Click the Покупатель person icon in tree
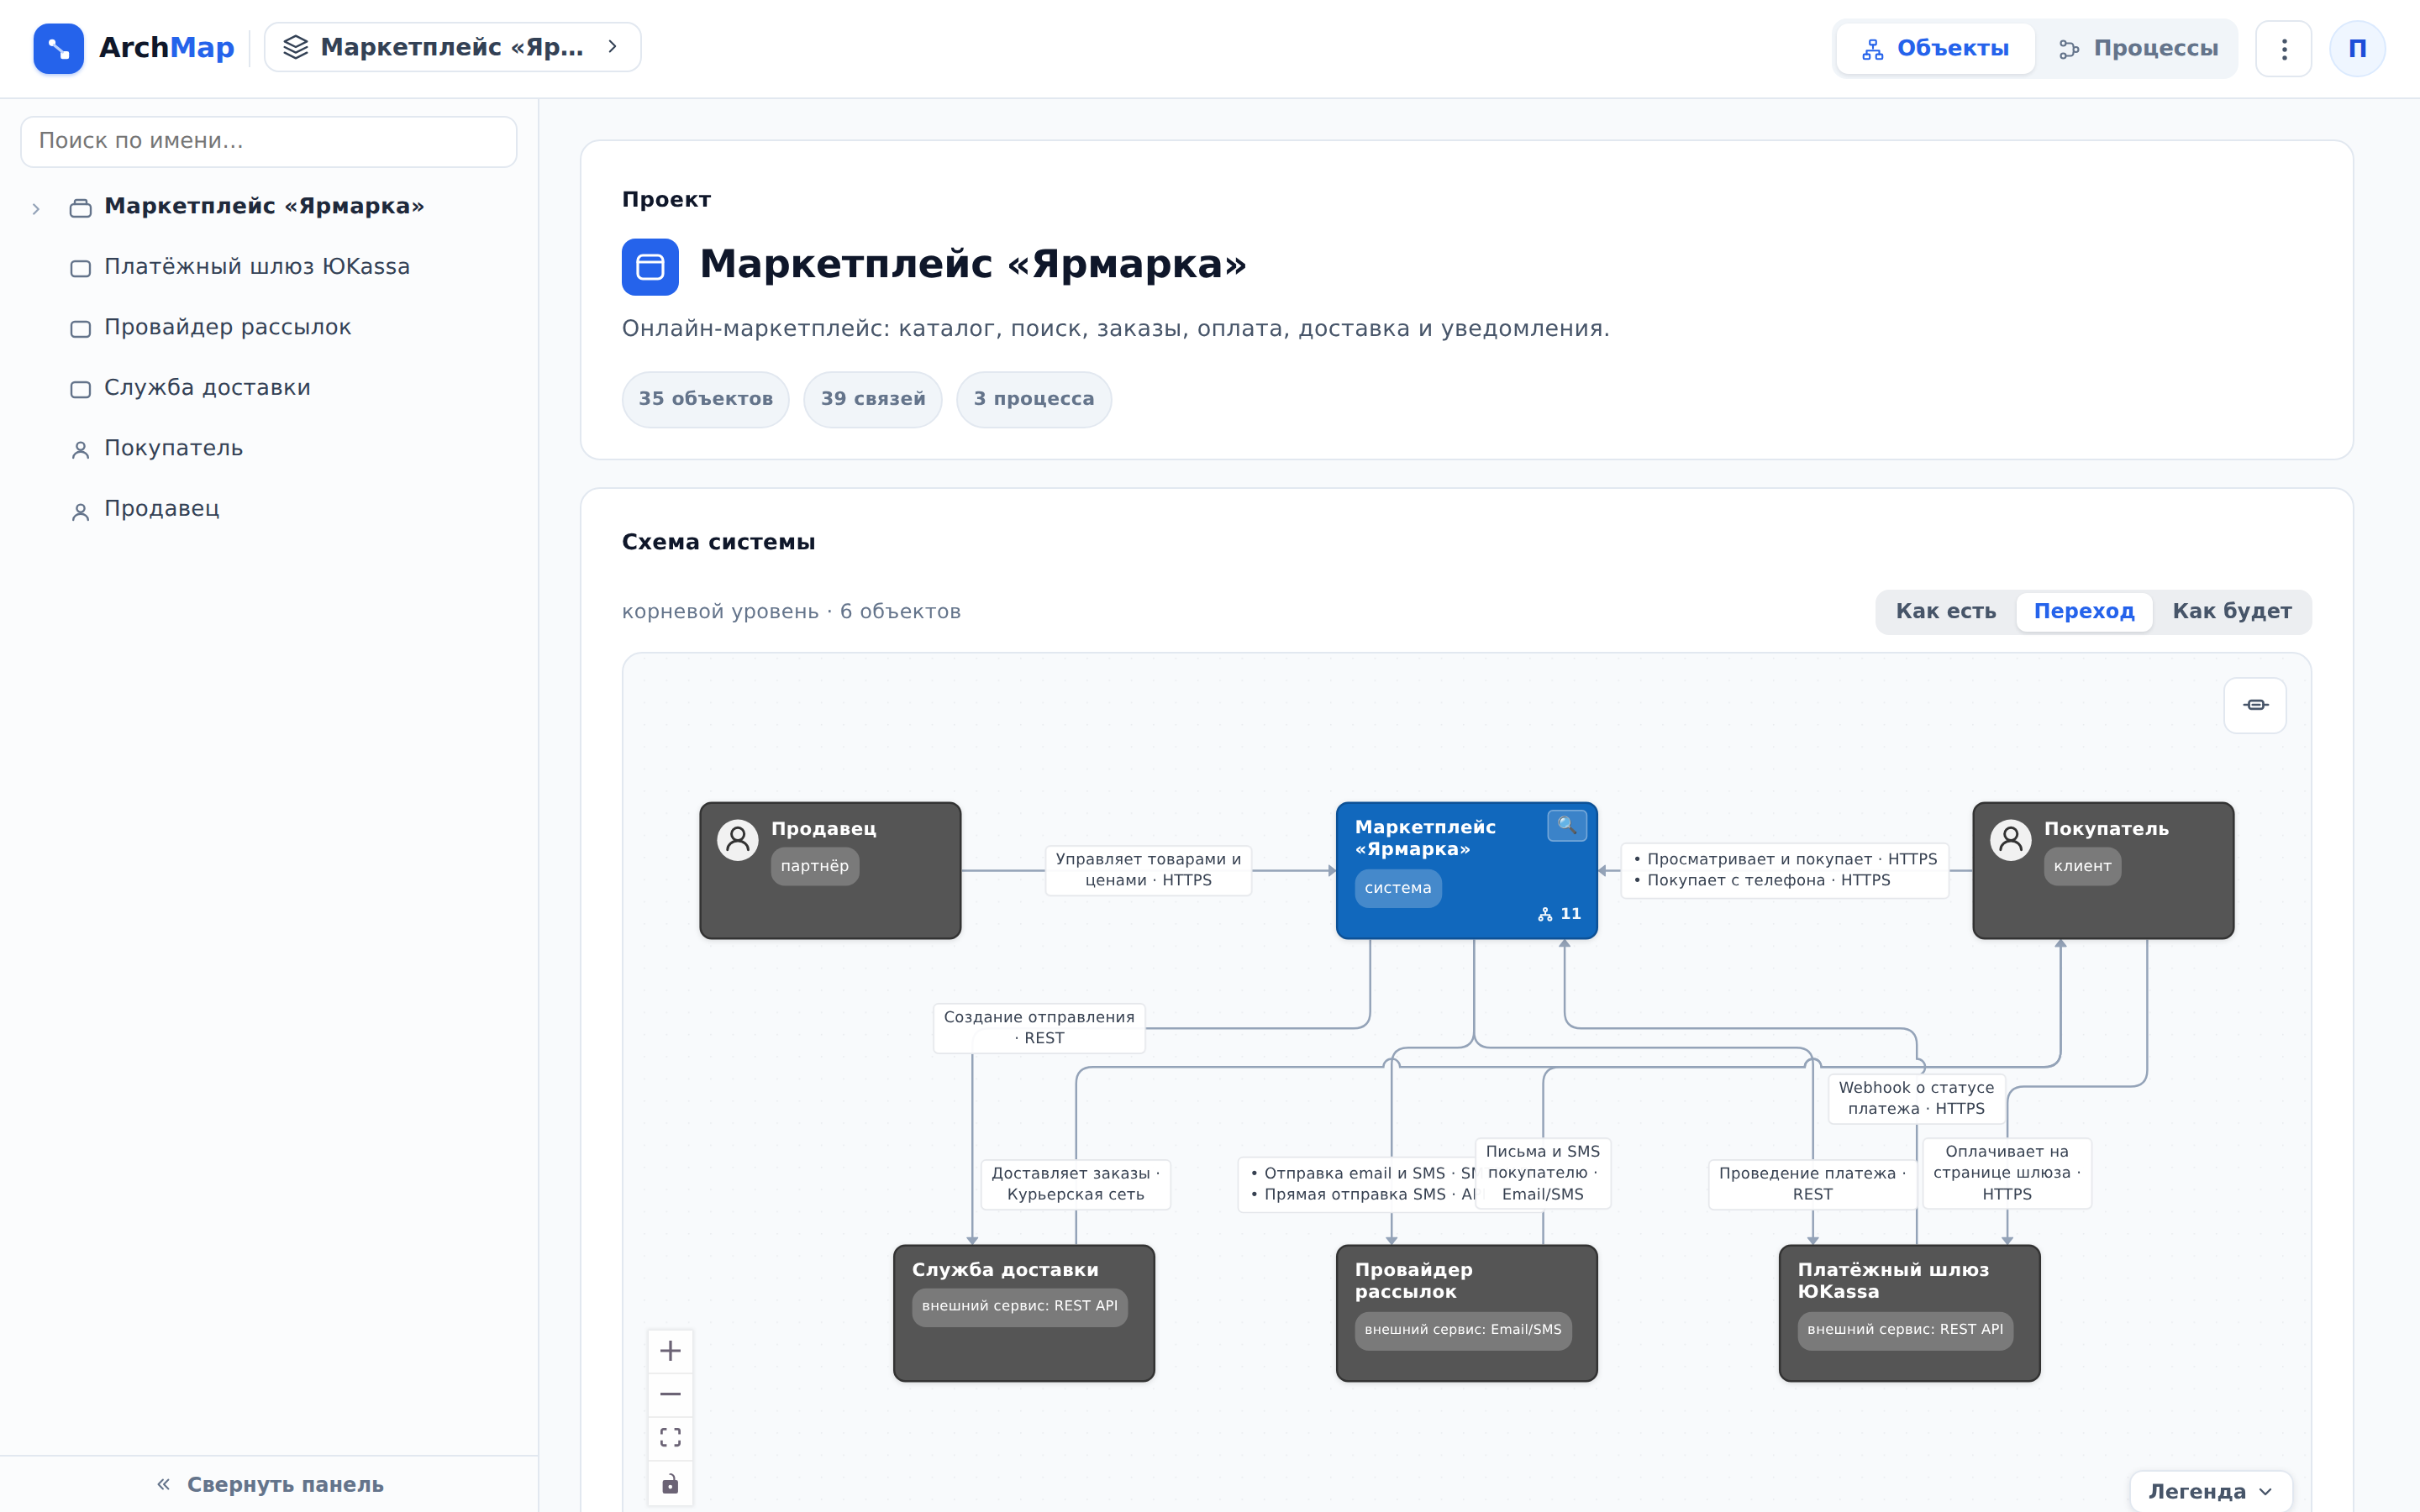This screenshot has height=1512, width=2420. 81,450
